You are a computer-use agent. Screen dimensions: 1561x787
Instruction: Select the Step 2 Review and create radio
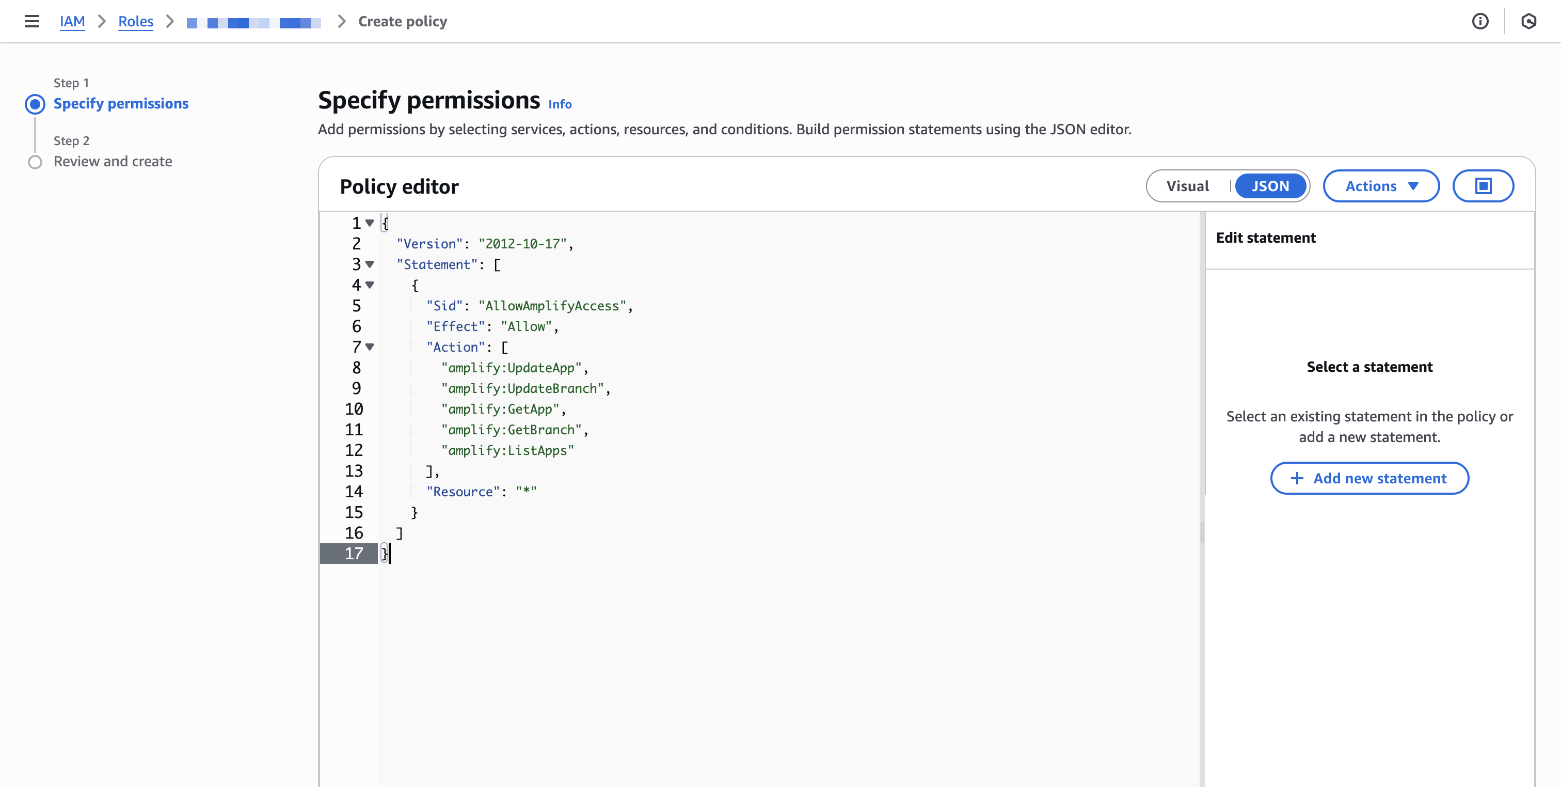(x=35, y=162)
